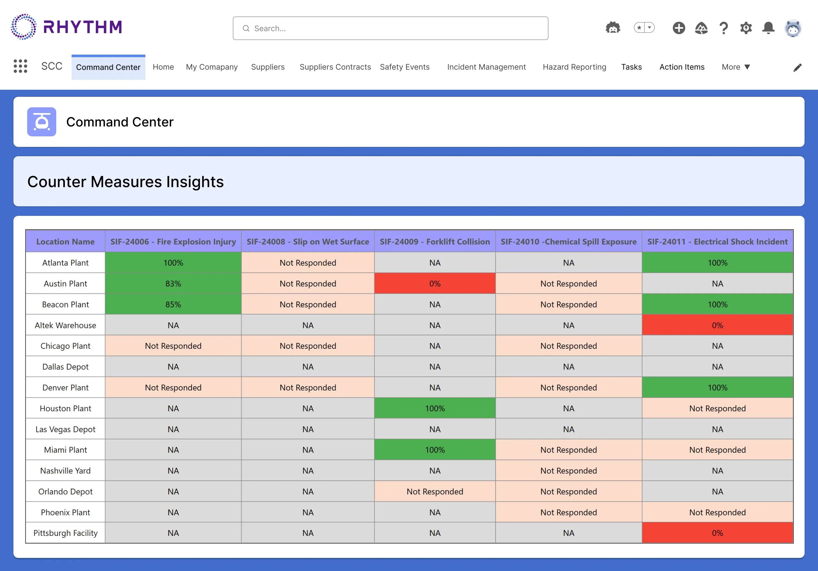Open the Trailhead guidance icon
The height and width of the screenshot is (571, 818).
(701, 28)
